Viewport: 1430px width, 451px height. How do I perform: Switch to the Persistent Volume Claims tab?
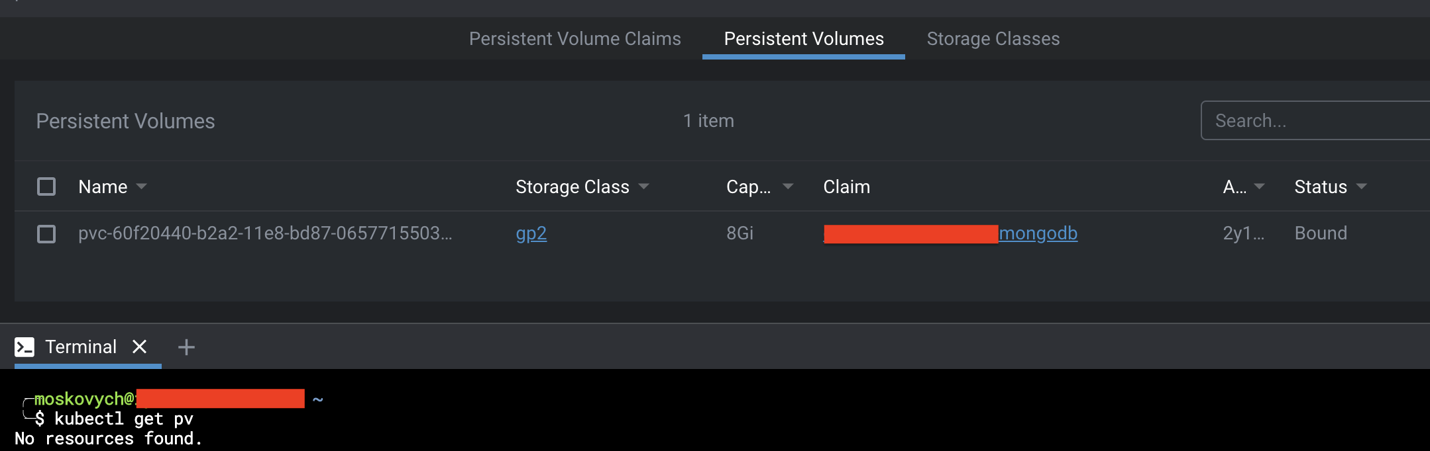575,38
